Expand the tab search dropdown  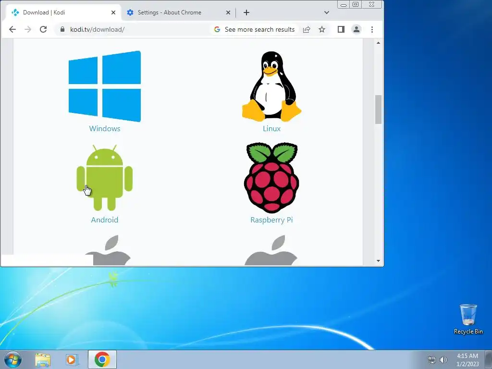(327, 12)
